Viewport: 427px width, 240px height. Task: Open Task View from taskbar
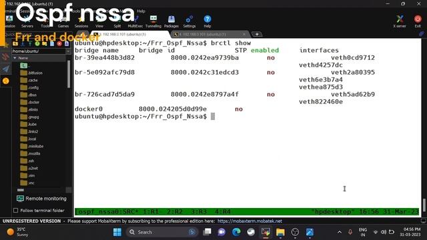(207, 232)
